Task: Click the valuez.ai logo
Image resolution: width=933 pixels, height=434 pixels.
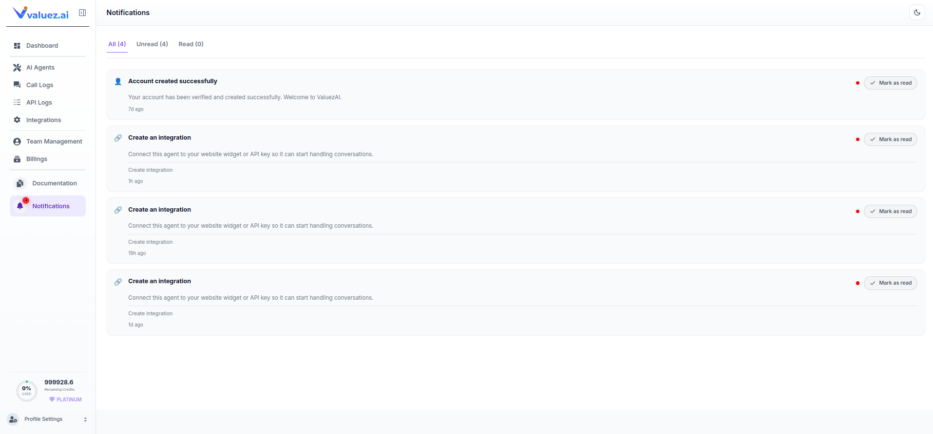Action: click(x=41, y=13)
